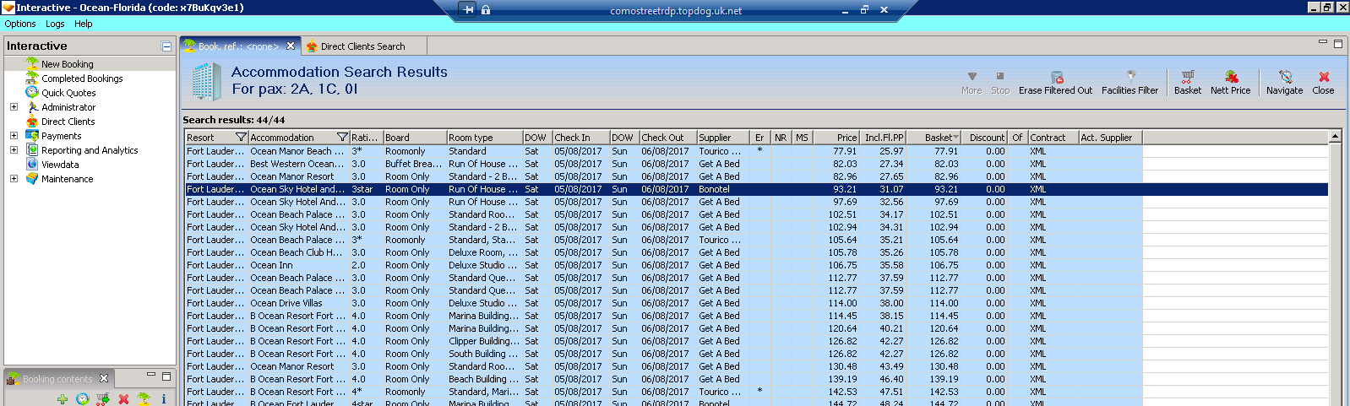The width and height of the screenshot is (1350, 406).
Task: Open Nett Price from the toolbar
Action: [x=1230, y=83]
